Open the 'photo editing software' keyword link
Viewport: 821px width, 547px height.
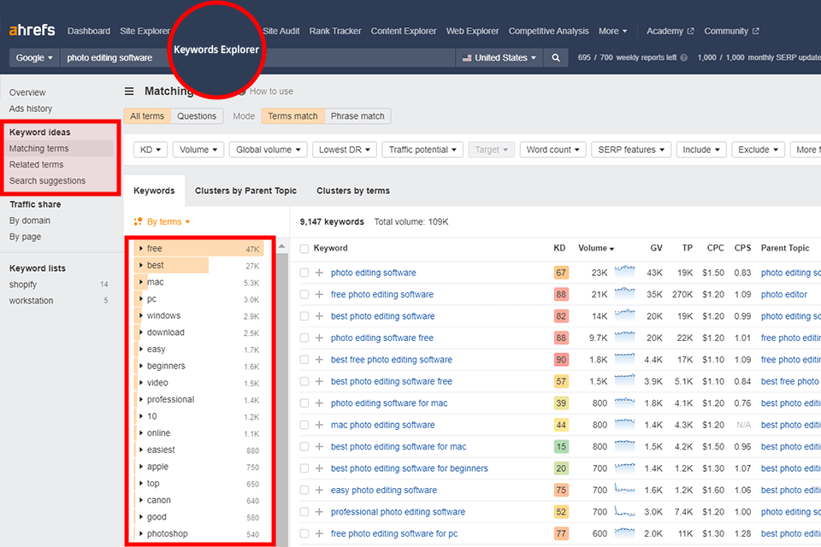pos(374,273)
